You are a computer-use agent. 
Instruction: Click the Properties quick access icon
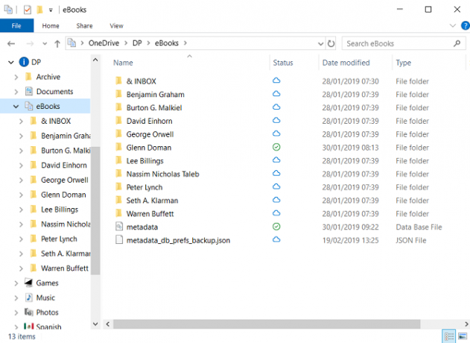coord(28,10)
